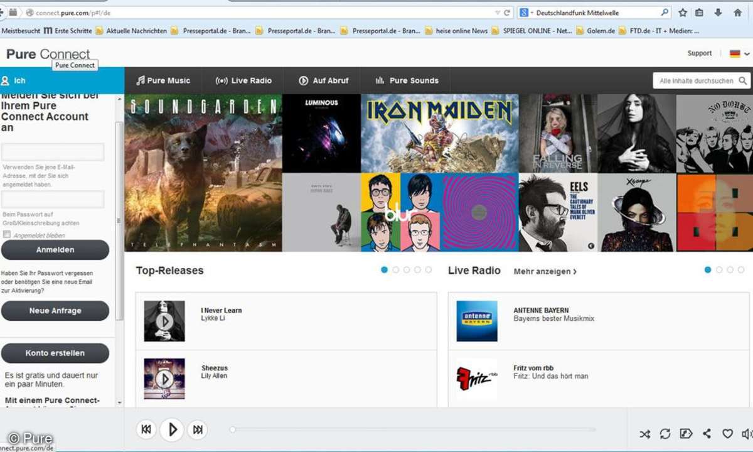753x452 pixels.
Task: Select the third Top-Releases page dot
Action: click(x=407, y=270)
